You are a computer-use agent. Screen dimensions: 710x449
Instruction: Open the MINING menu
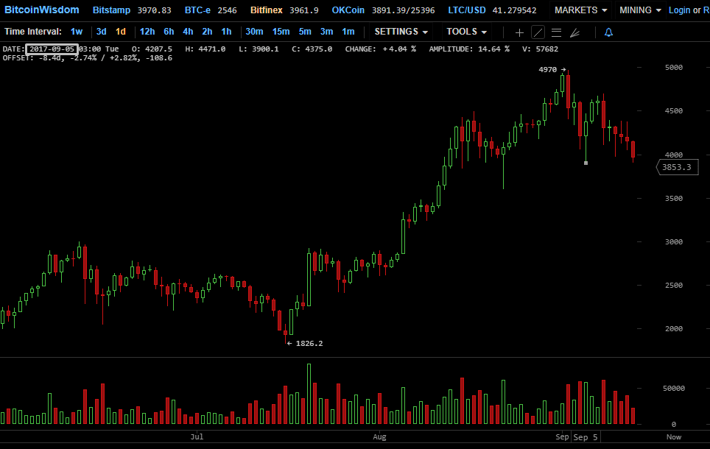click(640, 10)
